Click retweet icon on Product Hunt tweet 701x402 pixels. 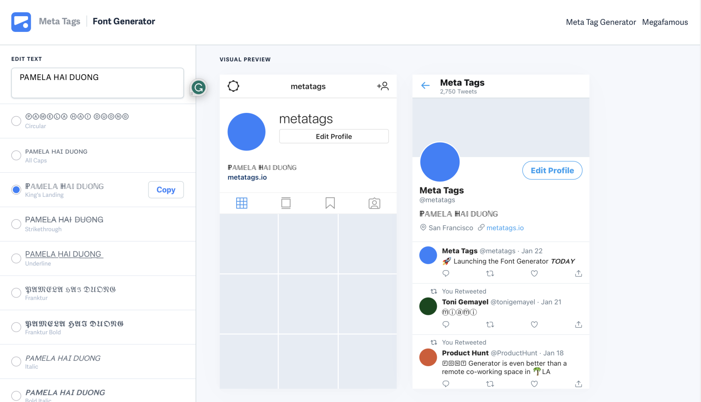point(490,384)
